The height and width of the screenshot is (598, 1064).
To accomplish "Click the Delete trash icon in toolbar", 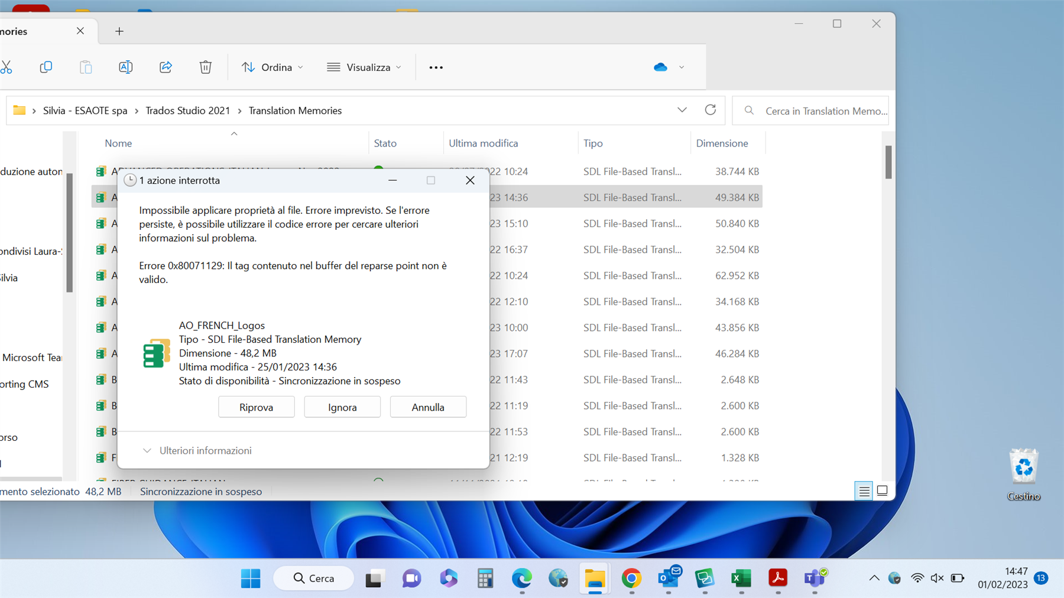I will click(205, 67).
